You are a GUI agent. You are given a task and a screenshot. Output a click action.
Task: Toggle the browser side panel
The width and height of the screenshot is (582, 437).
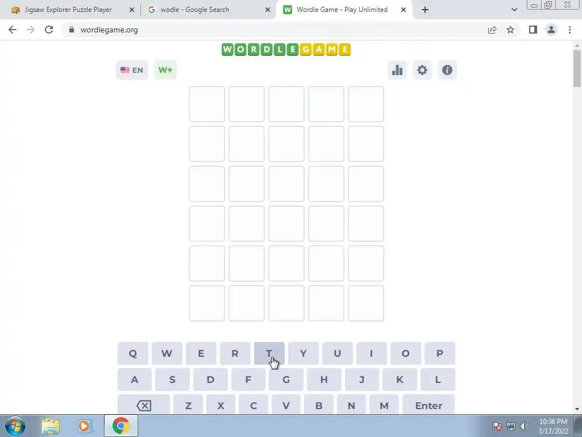(533, 30)
